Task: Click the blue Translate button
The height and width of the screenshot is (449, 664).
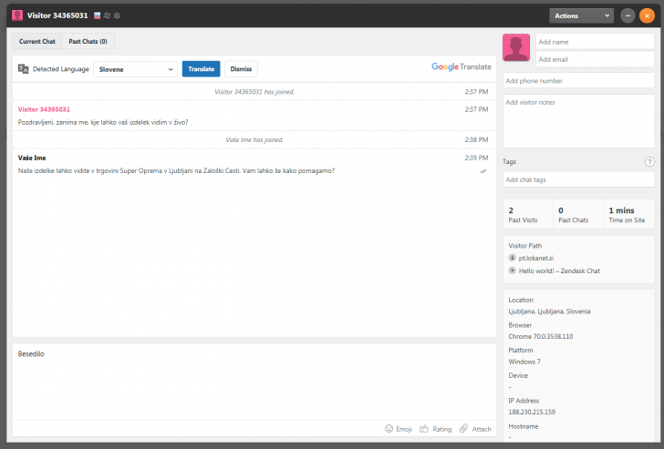Action: pyautogui.click(x=202, y=69)
